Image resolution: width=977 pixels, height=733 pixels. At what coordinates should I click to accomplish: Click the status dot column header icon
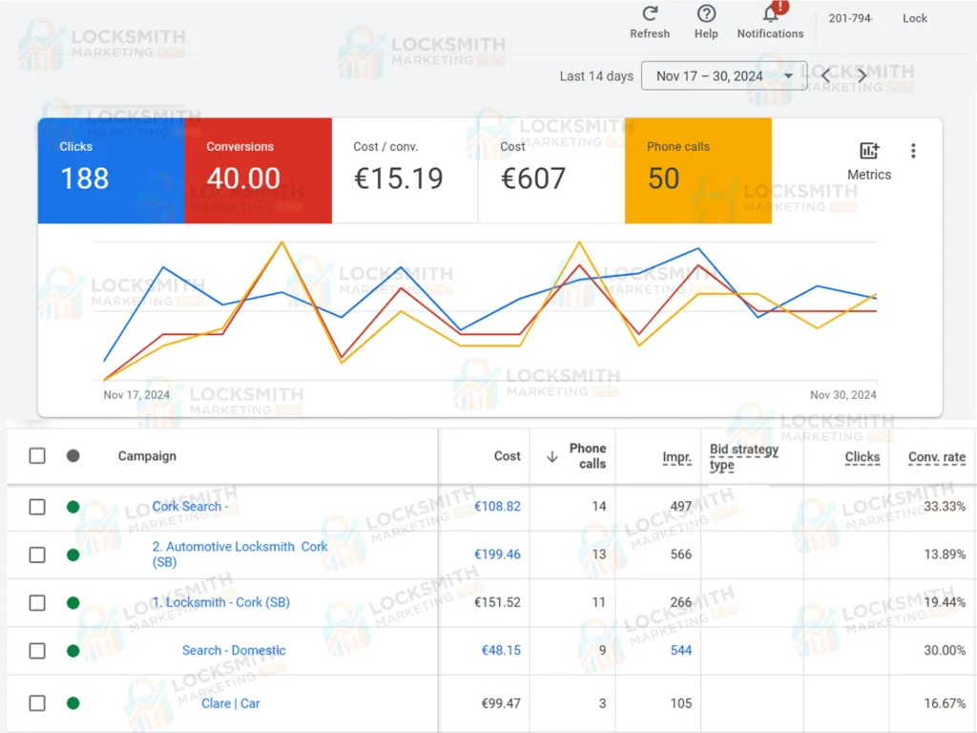(x=73, y=456)
